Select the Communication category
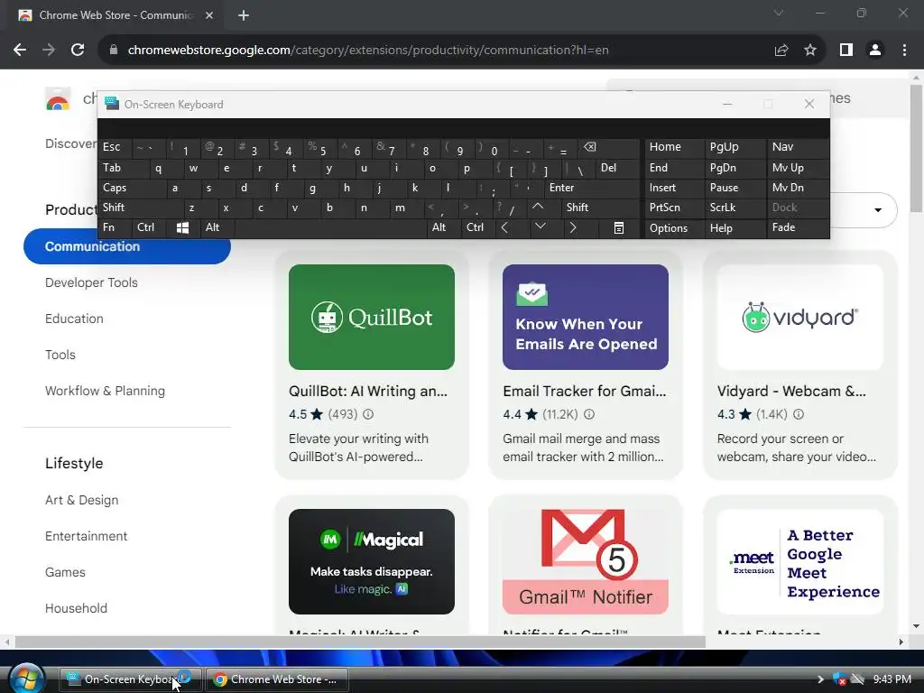 (126, 246)
